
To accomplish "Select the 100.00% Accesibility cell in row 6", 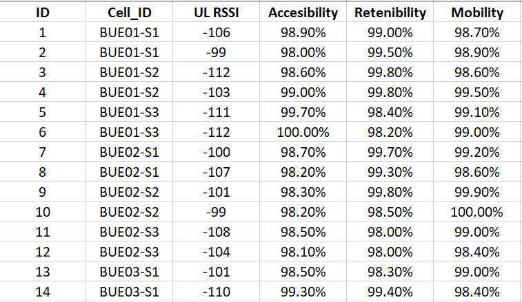I will click(303, 132).
